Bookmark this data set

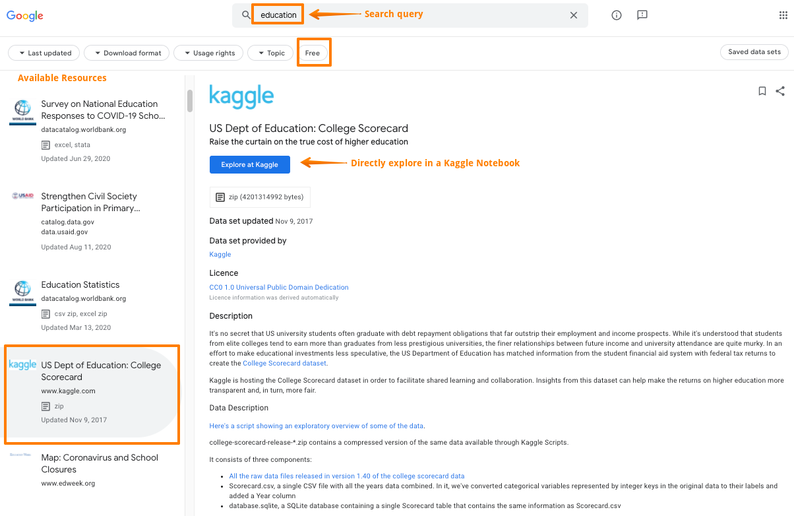[762, 91]
